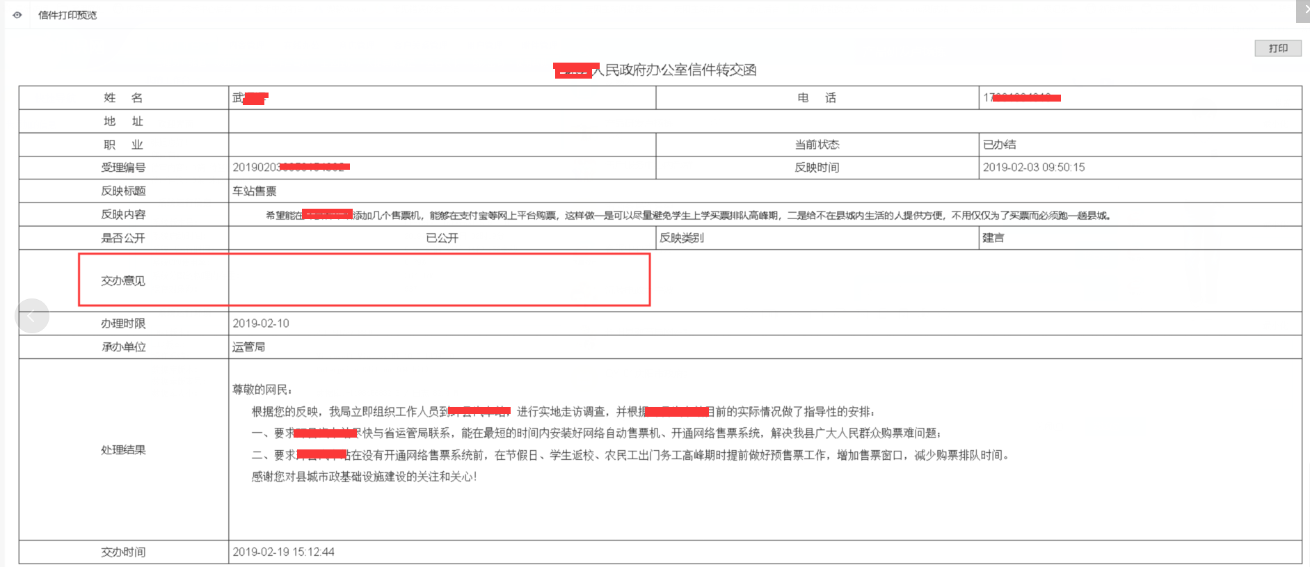The width and height of the screenshot is (1310, 567).
Task: Click the 反映时间 value 2019-02-03 09:50:15
Action: coord(1033,168)
